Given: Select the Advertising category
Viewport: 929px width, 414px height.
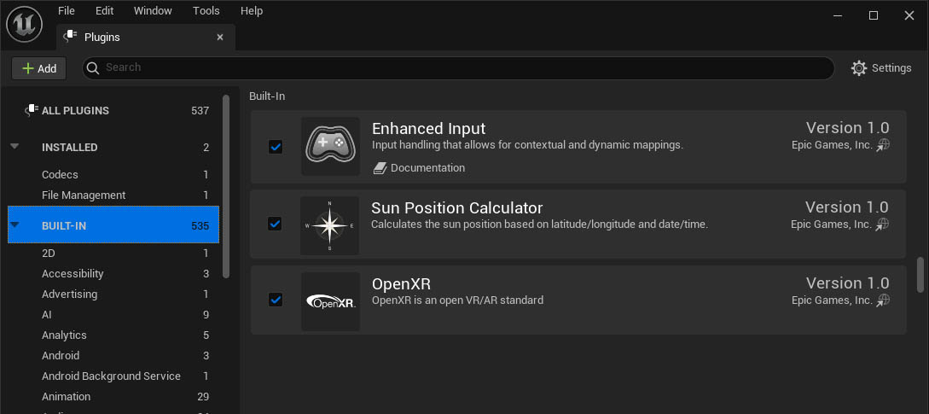Looking at the screenshot, I should [113, 294].
